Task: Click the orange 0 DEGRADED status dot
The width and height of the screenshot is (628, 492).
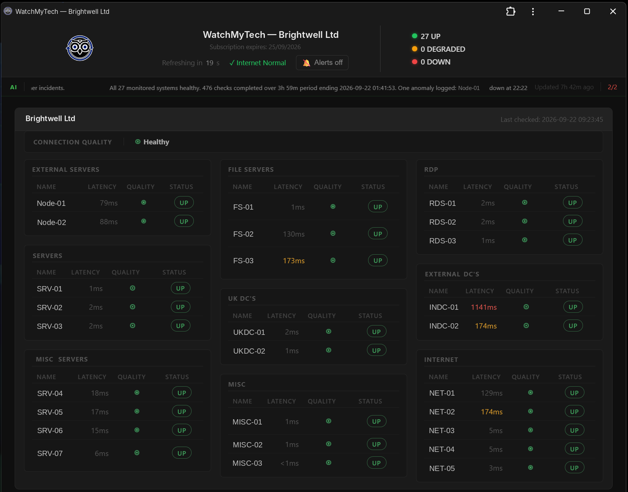Action: point(415,49)
